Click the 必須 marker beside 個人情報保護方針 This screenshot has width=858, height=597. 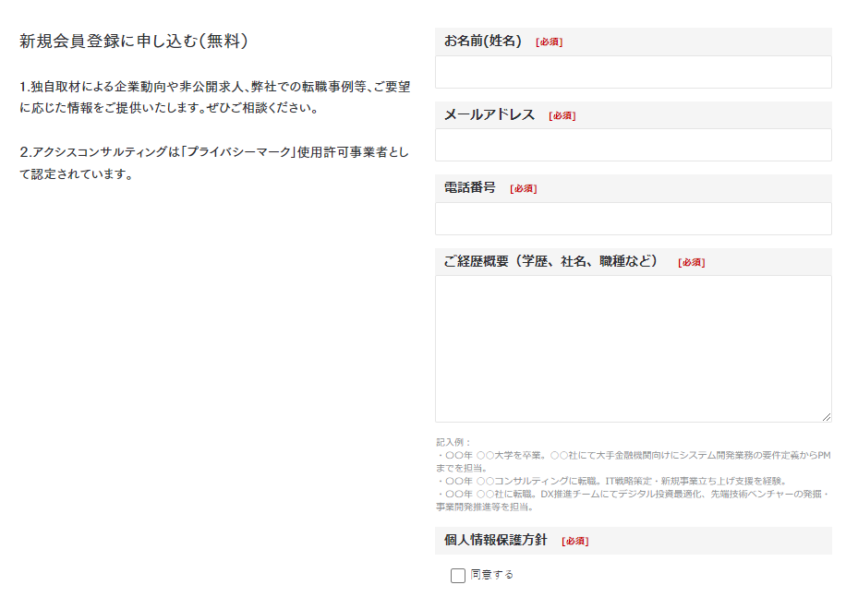[x=574, y=542]
